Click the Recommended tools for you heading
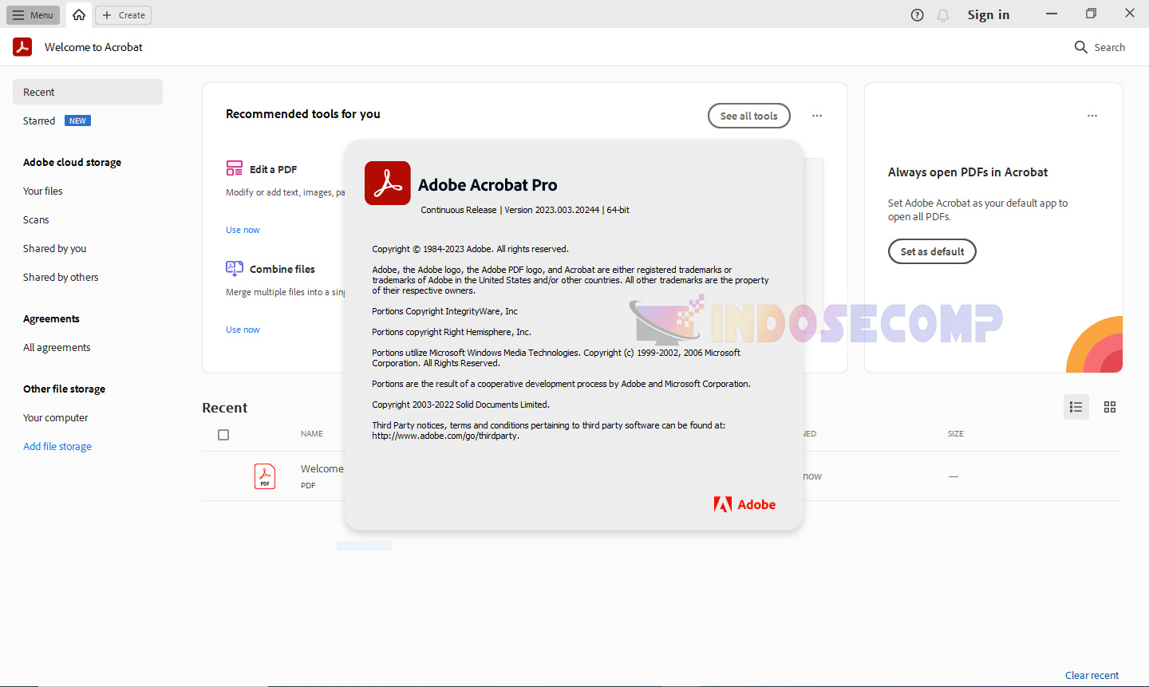Viewport: 1149px width, 687px height. click(303, 114)
